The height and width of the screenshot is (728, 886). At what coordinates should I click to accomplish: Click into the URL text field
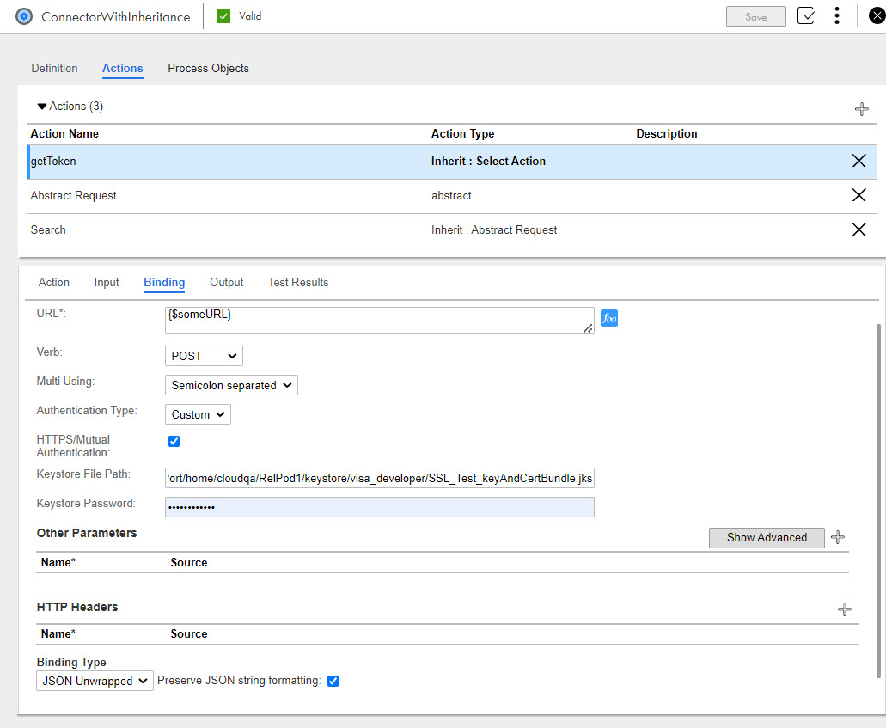(380, 321)
